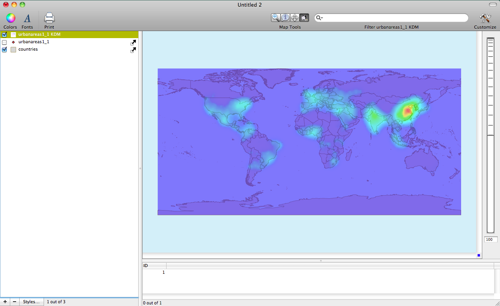
Task: Show the urbanareas1_1 layer
Action: (x=5, y=42)
